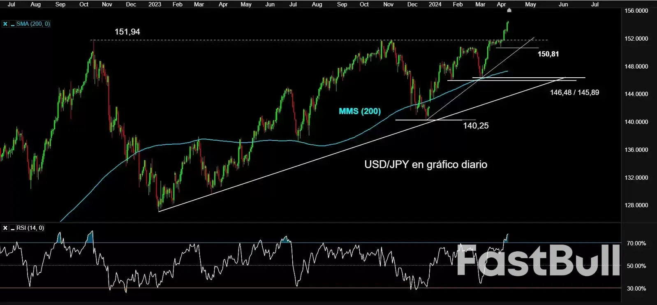Select the USD/JPY en gráfico diario title

[426, 164]
